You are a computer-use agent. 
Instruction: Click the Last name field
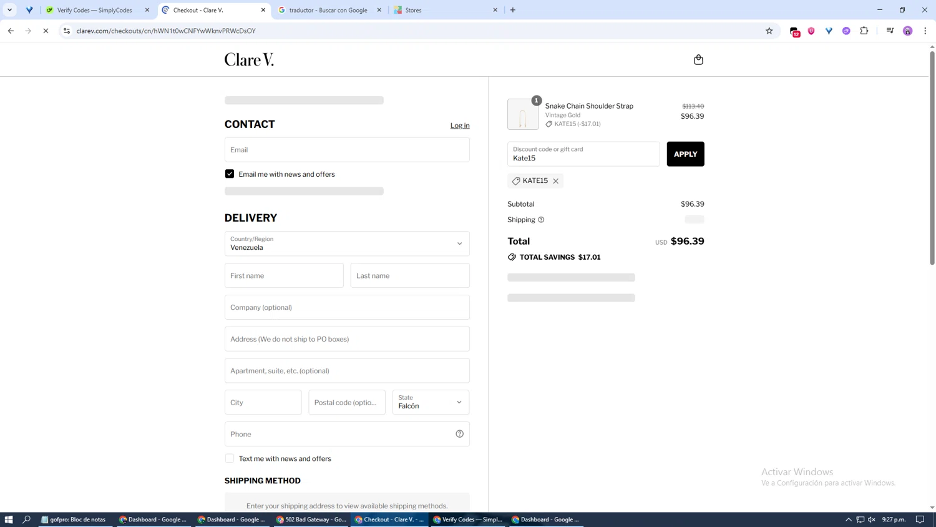[x=410, y=275]
